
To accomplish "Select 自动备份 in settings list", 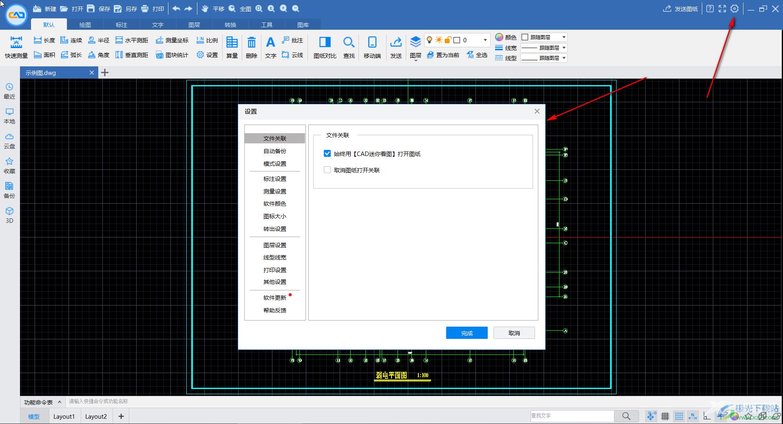I will tap(275, 151).
